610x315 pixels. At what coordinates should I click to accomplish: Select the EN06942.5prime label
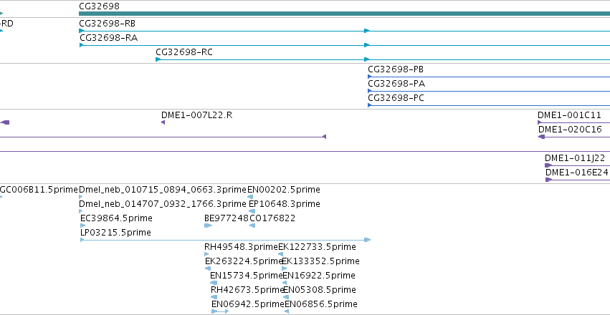click(248, 304)
